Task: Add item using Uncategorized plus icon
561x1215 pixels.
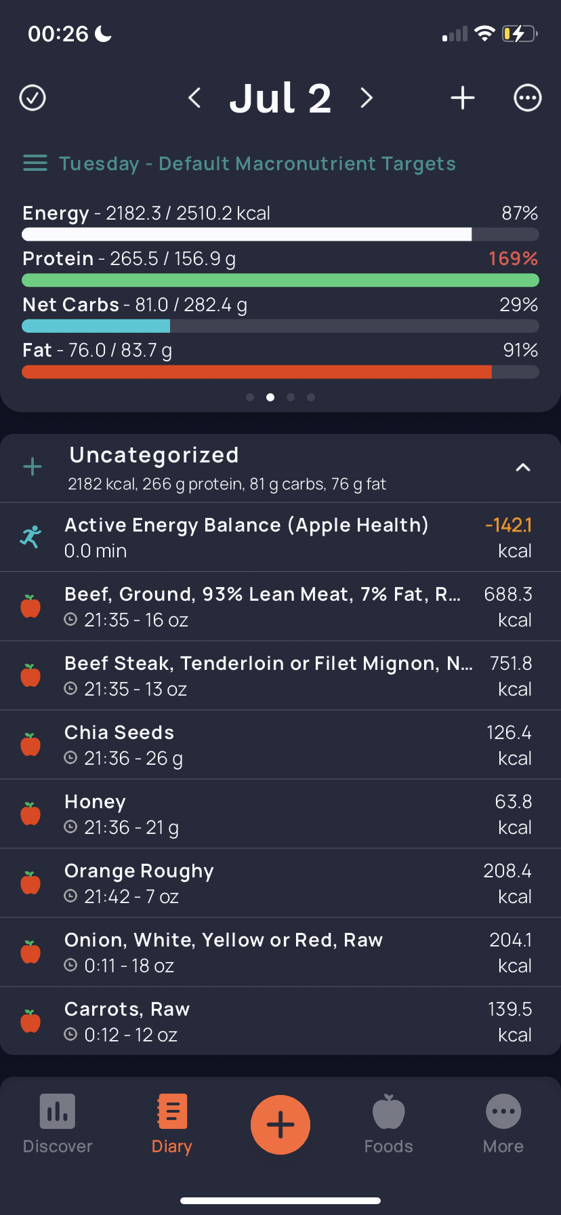Action: click(x=33, y=466)
